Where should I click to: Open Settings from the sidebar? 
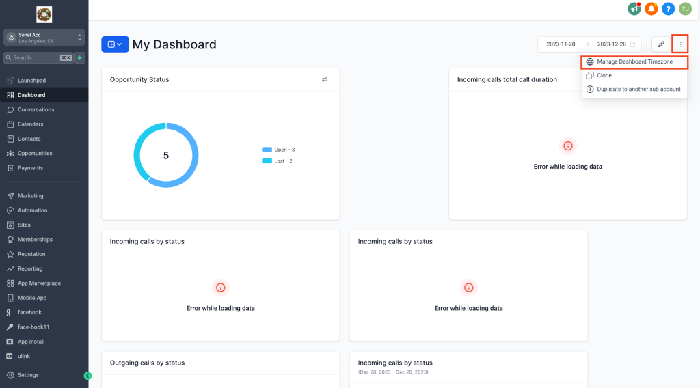pyautogui.click(x=28, y=375)
